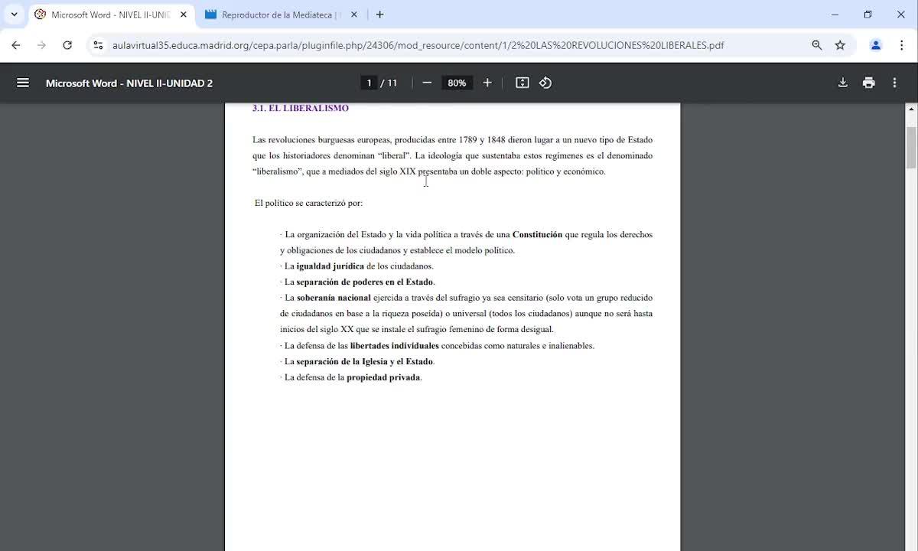
Task: Click the Fit to page icon
Action: [522, 83]
